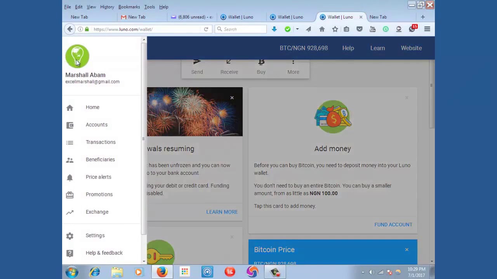Click the Firefox Search box
The height and width of the screenshot is (279, 497).
pyautogui.click(x=241, y=29)
